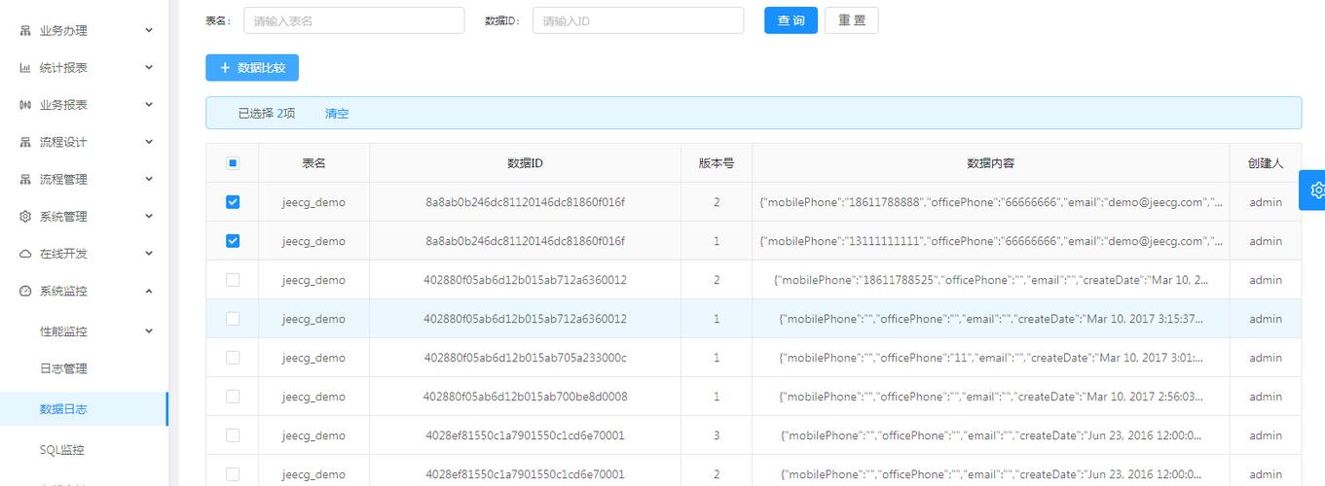Expand the 流程管理 menu chevron
1325x486 pixels.
tap(149, 179)
